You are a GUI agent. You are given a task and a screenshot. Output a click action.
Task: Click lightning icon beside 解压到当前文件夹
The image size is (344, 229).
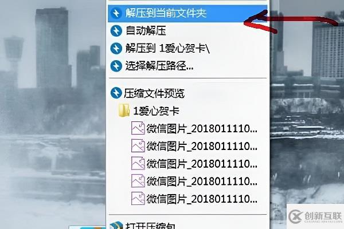click(116, 13)
